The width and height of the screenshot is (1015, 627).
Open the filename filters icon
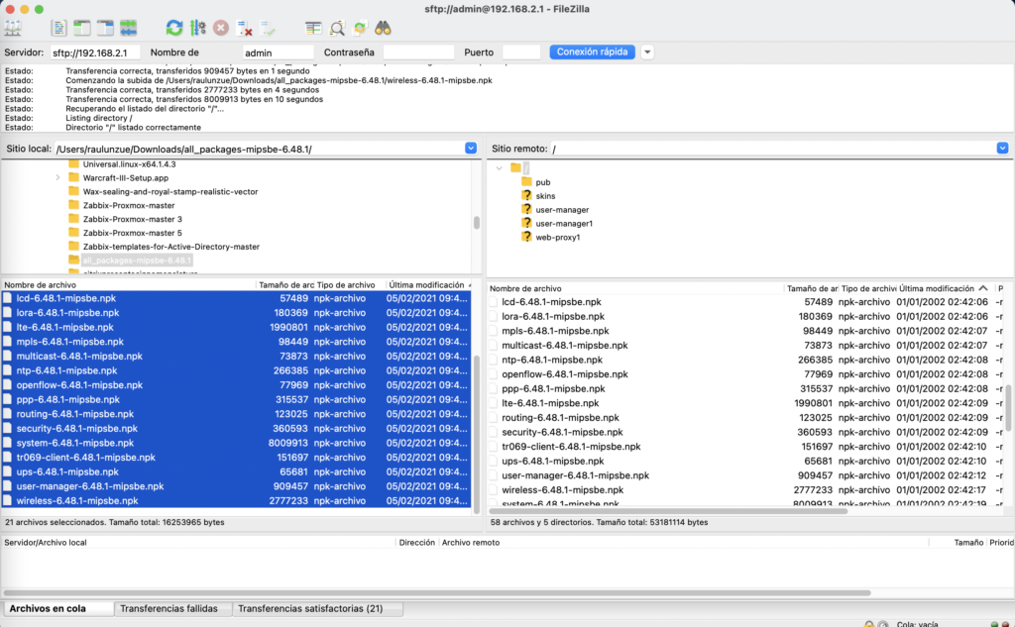click(x=314, y=29)
